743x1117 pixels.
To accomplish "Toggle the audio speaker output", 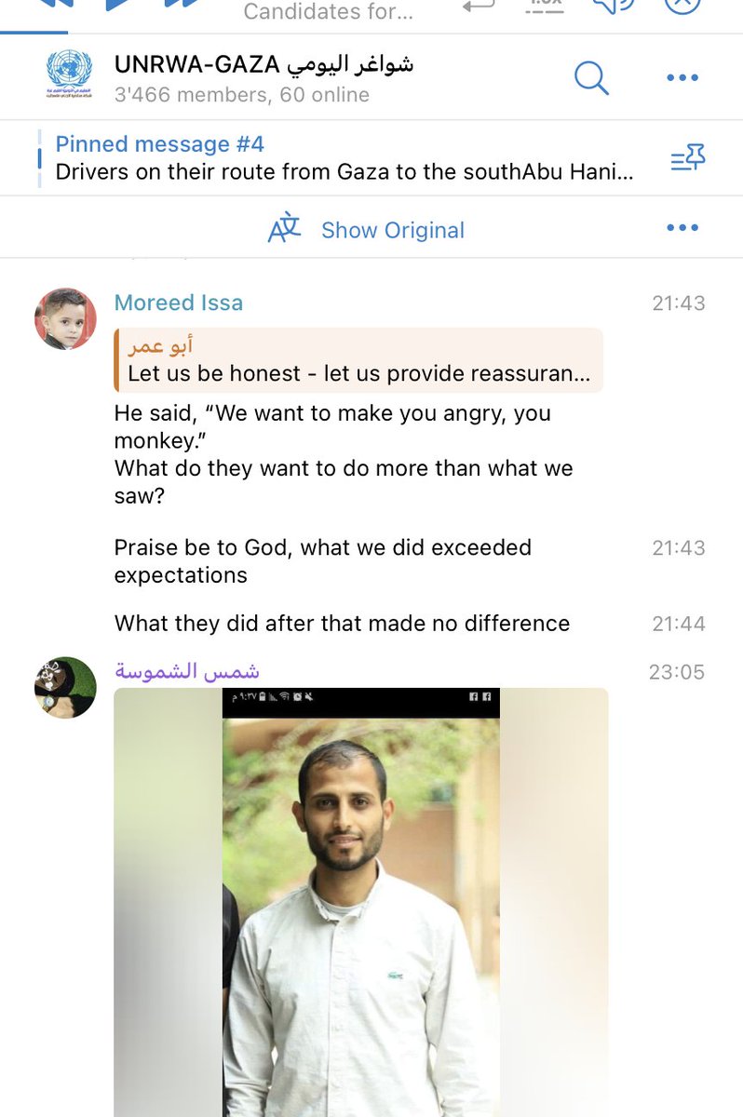I will tap(613, 5).
